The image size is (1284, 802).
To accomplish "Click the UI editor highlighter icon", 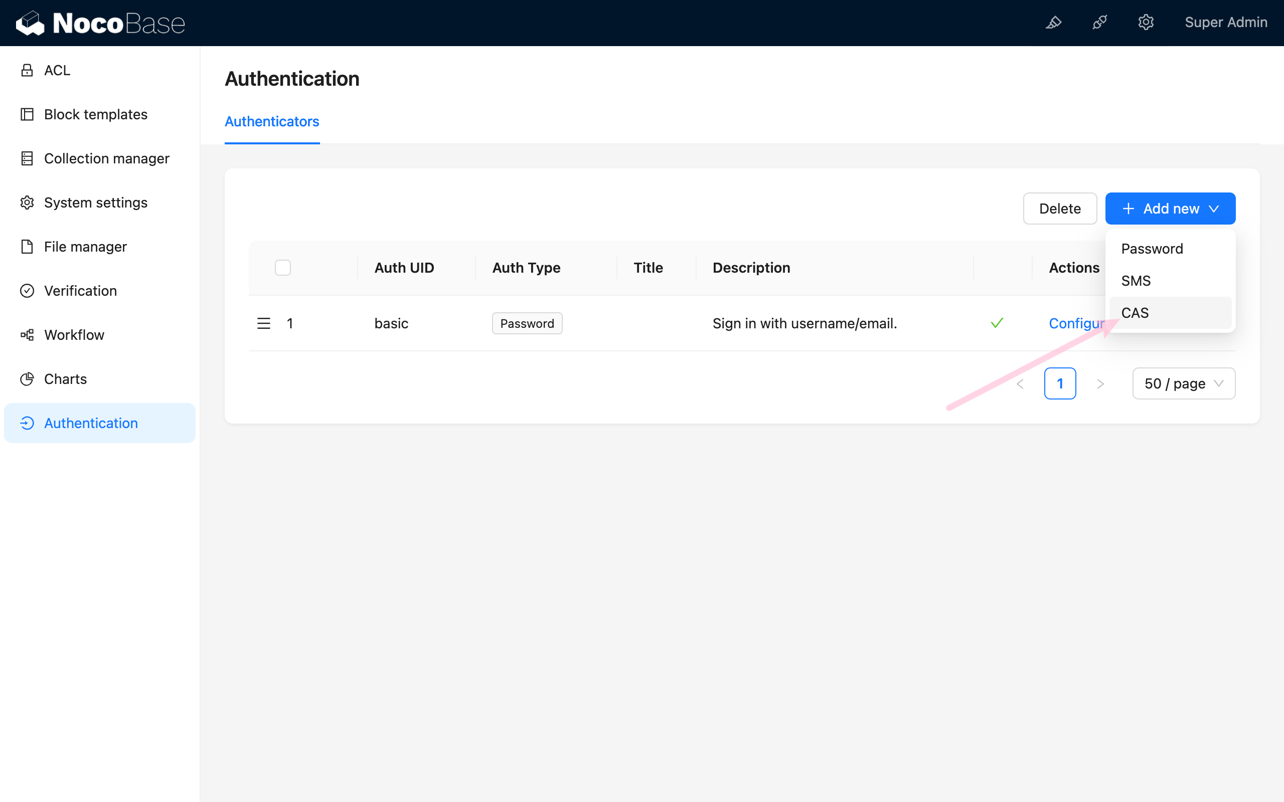I will point(1053,22).
